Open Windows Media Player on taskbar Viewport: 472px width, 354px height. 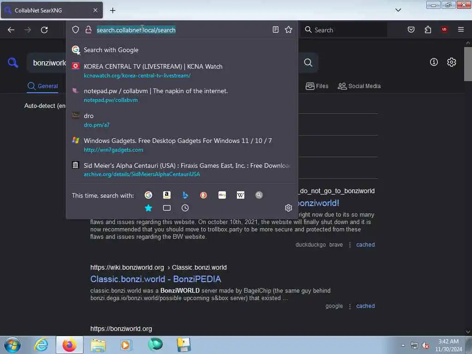point(126,345)
